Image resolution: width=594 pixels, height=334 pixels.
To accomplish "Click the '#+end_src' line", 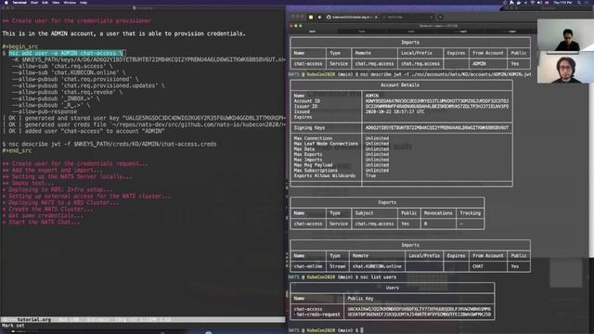I will coord(17,150).
